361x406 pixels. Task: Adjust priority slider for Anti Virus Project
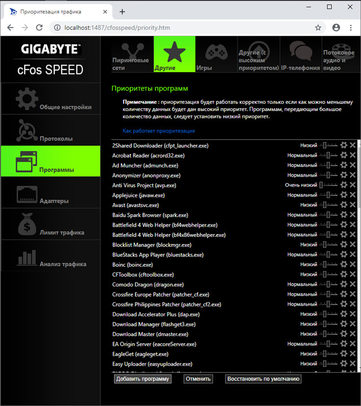click(328, 185)
